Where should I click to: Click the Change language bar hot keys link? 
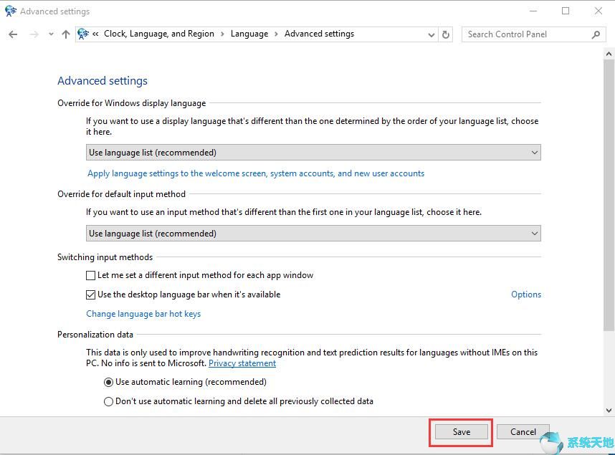pyautogui.click(x=143, y=314)
